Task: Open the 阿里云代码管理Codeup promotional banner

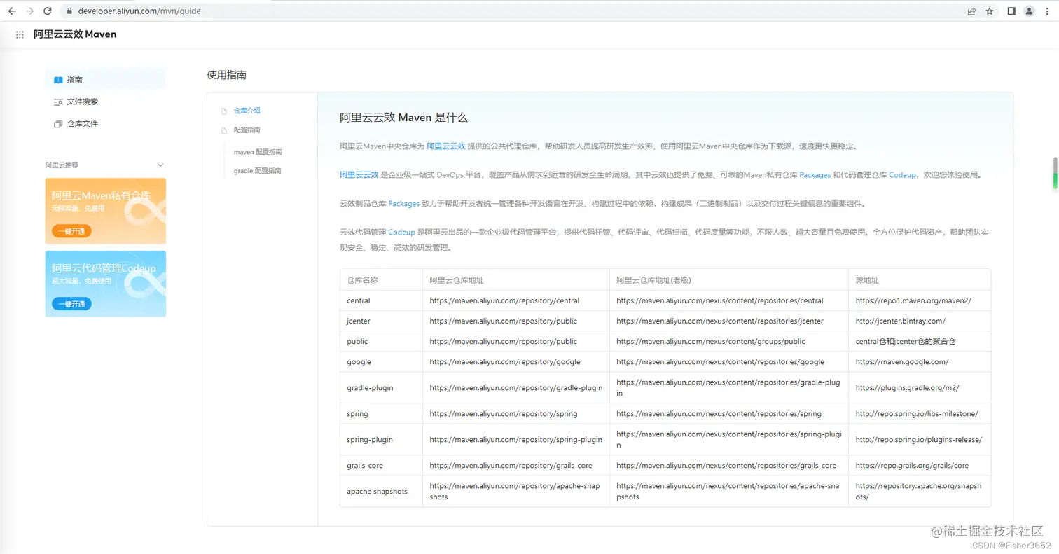Action: pos(106,284)
